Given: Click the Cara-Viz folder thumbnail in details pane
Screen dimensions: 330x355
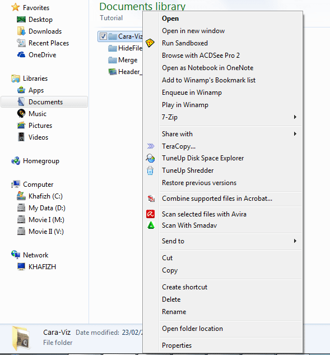Looking at the screenshot, I should (21, 339).
